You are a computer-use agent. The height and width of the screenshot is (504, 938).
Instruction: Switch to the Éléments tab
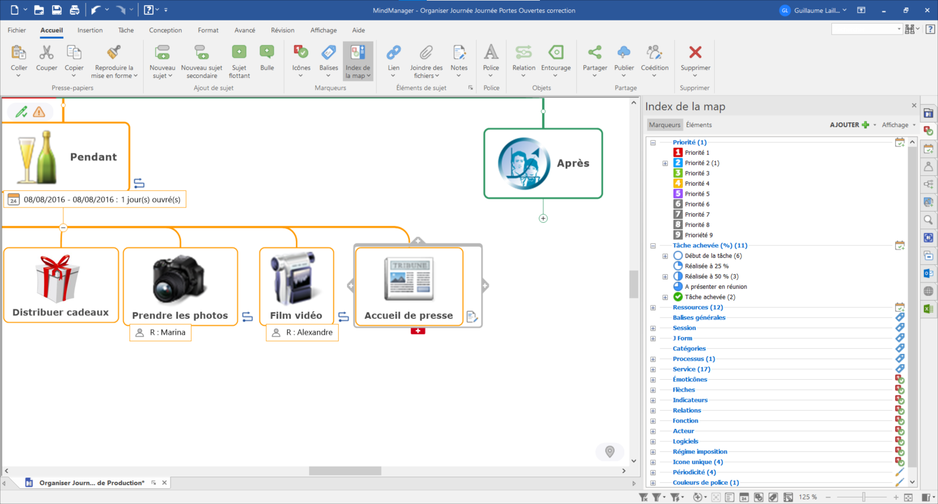pos(699,125)
